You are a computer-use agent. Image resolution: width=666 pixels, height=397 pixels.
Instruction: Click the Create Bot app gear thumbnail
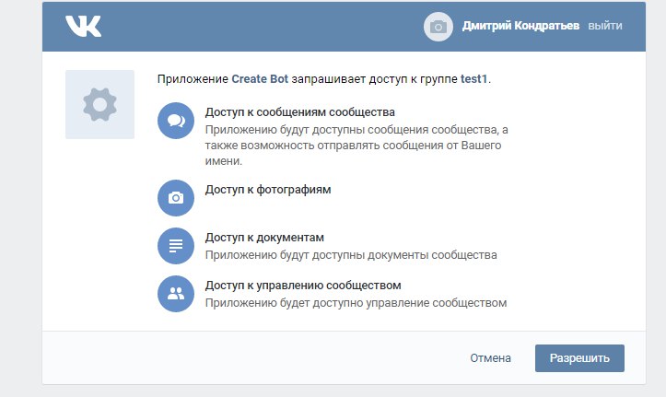(99, 104)
